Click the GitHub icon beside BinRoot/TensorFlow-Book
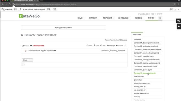The image size is (181, 101). [22, 35]
